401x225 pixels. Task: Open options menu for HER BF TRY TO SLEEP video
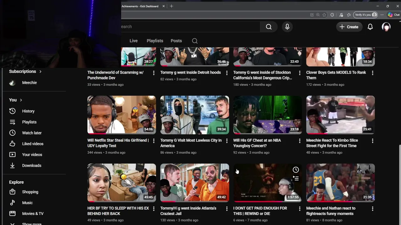coord(154,209)
